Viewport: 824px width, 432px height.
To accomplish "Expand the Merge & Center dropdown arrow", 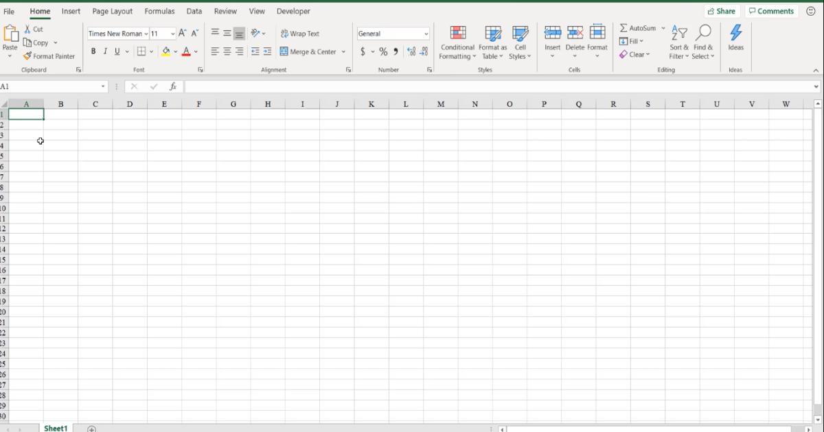I will 343,51.
